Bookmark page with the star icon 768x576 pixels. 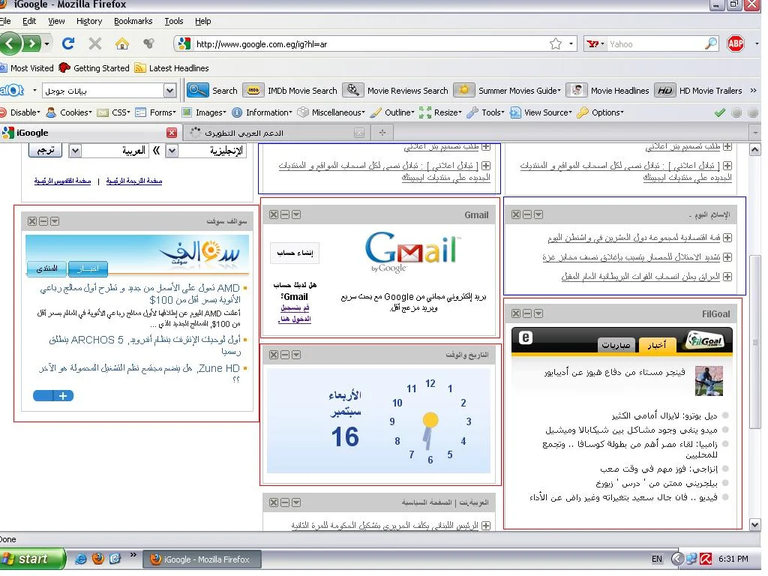click(x=555, y=44)
